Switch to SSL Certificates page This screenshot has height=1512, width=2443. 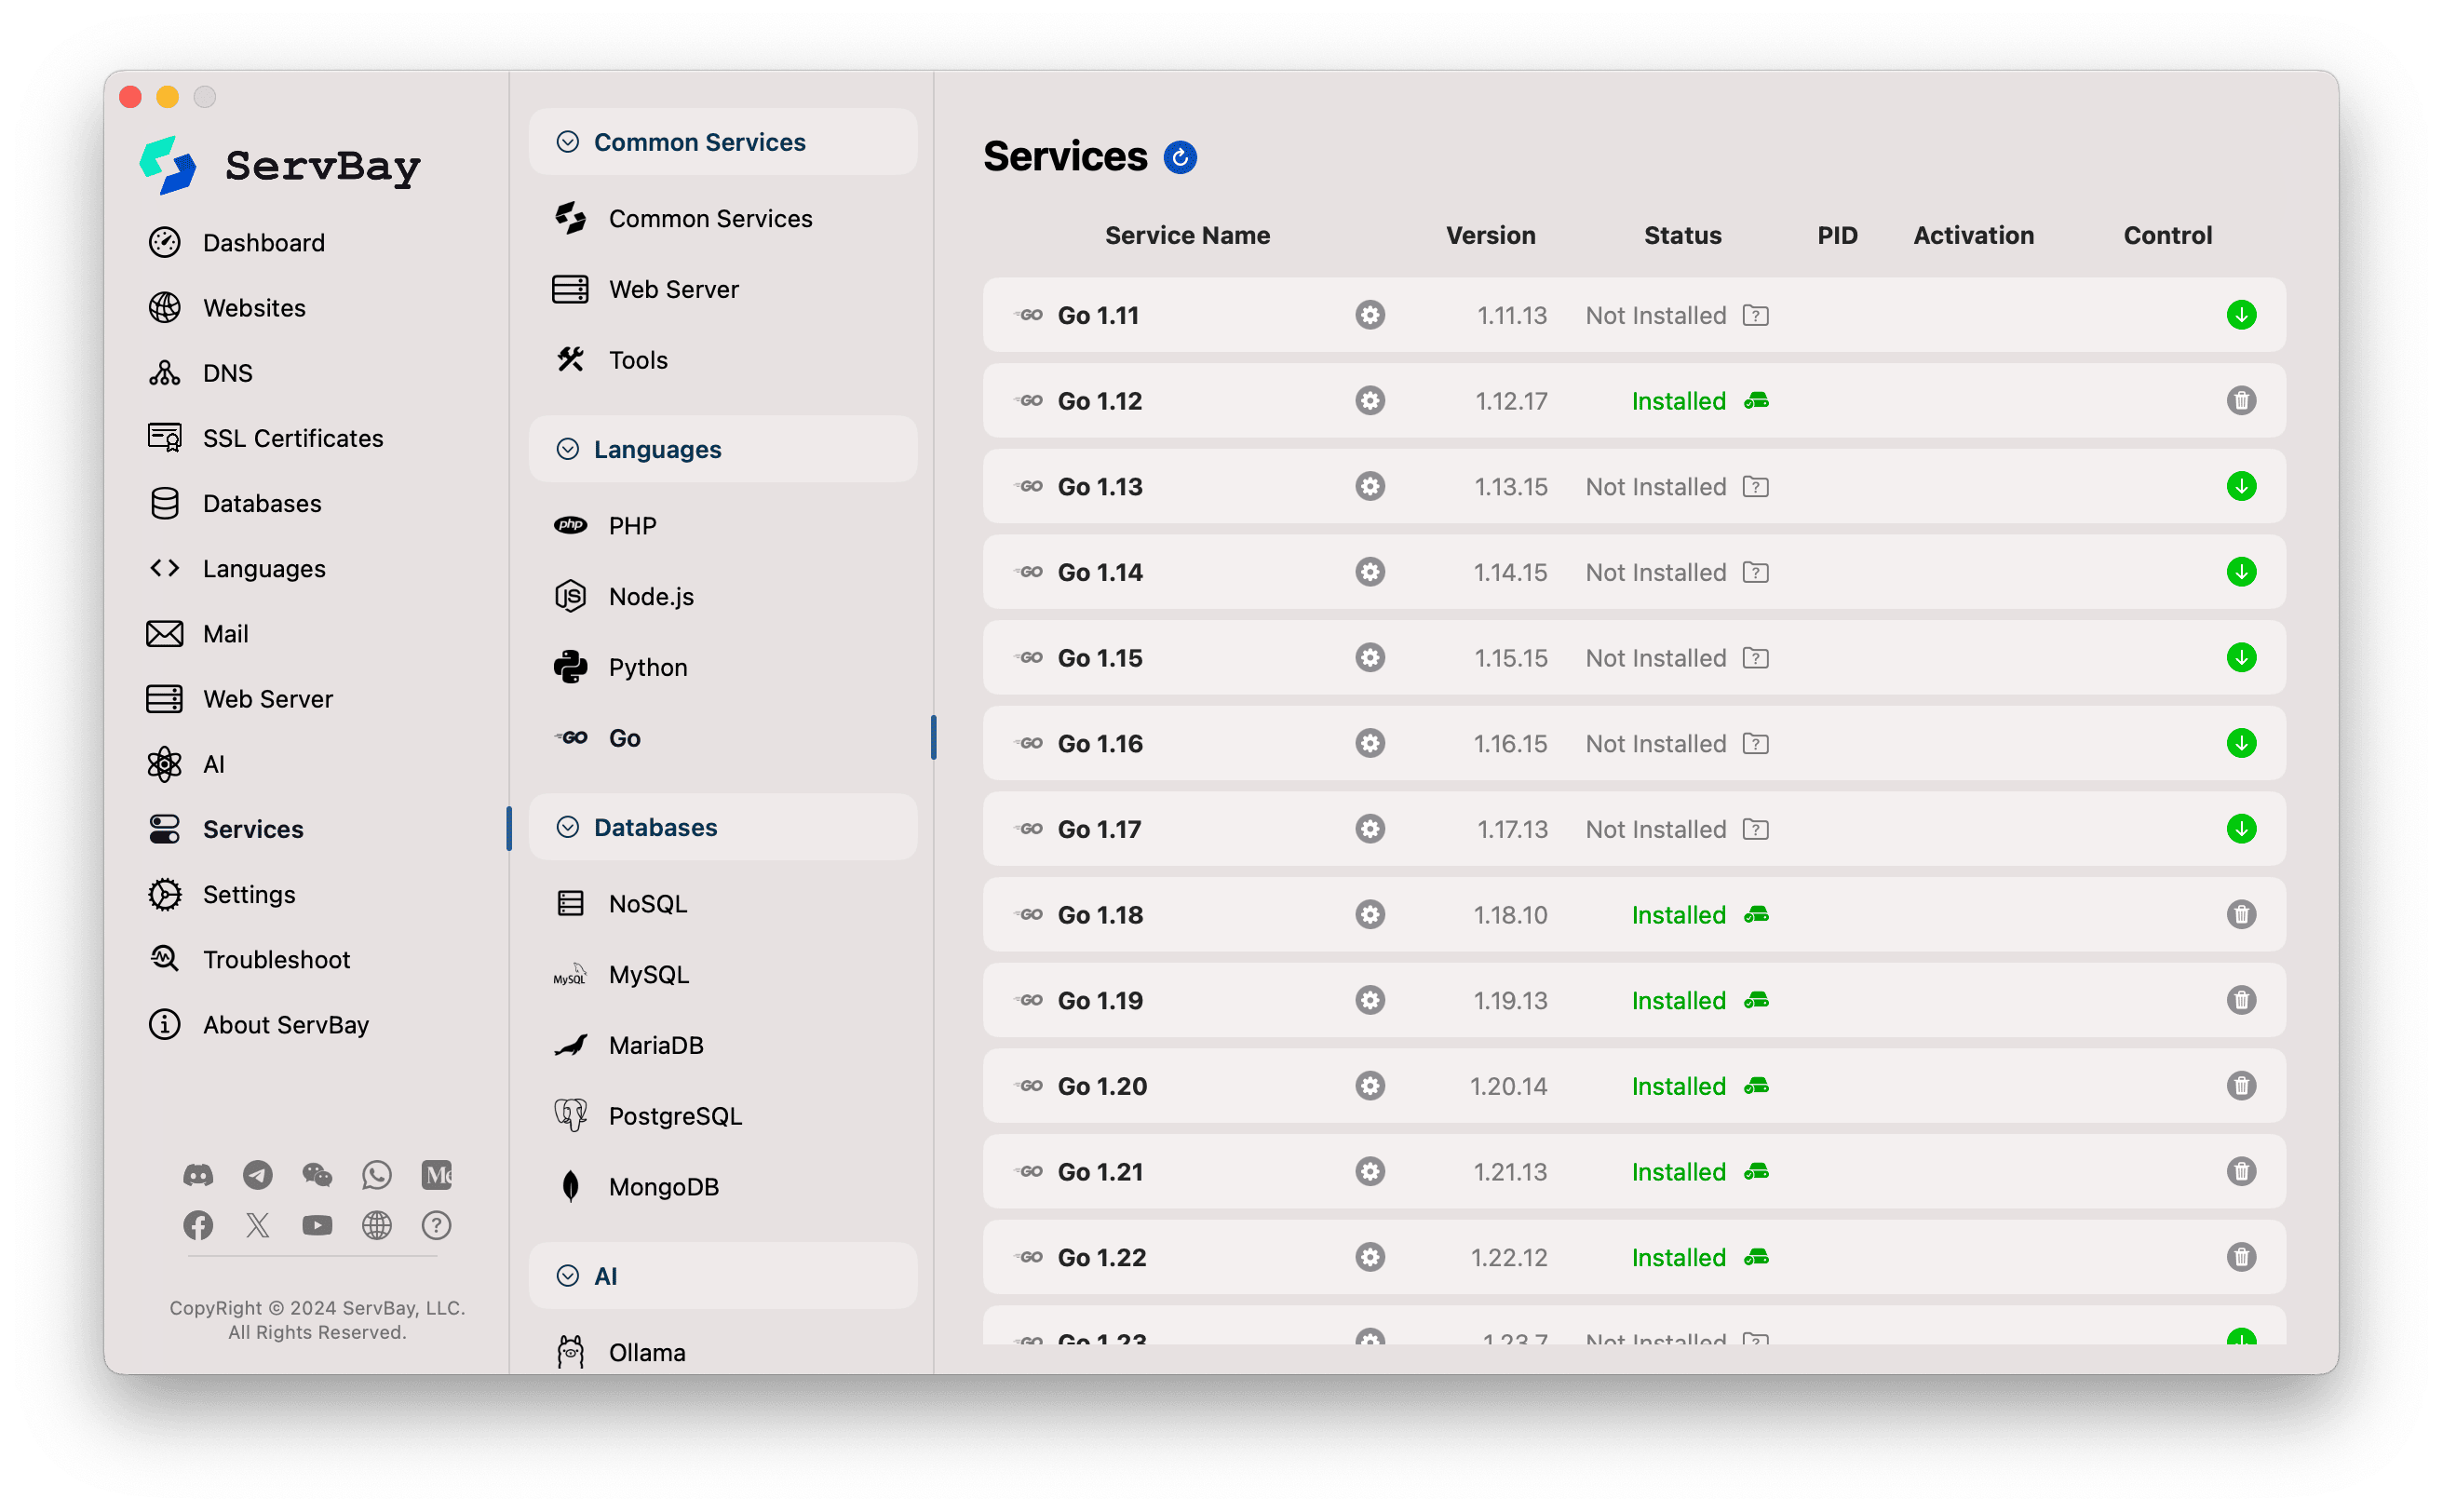click(x=293, y=437)
